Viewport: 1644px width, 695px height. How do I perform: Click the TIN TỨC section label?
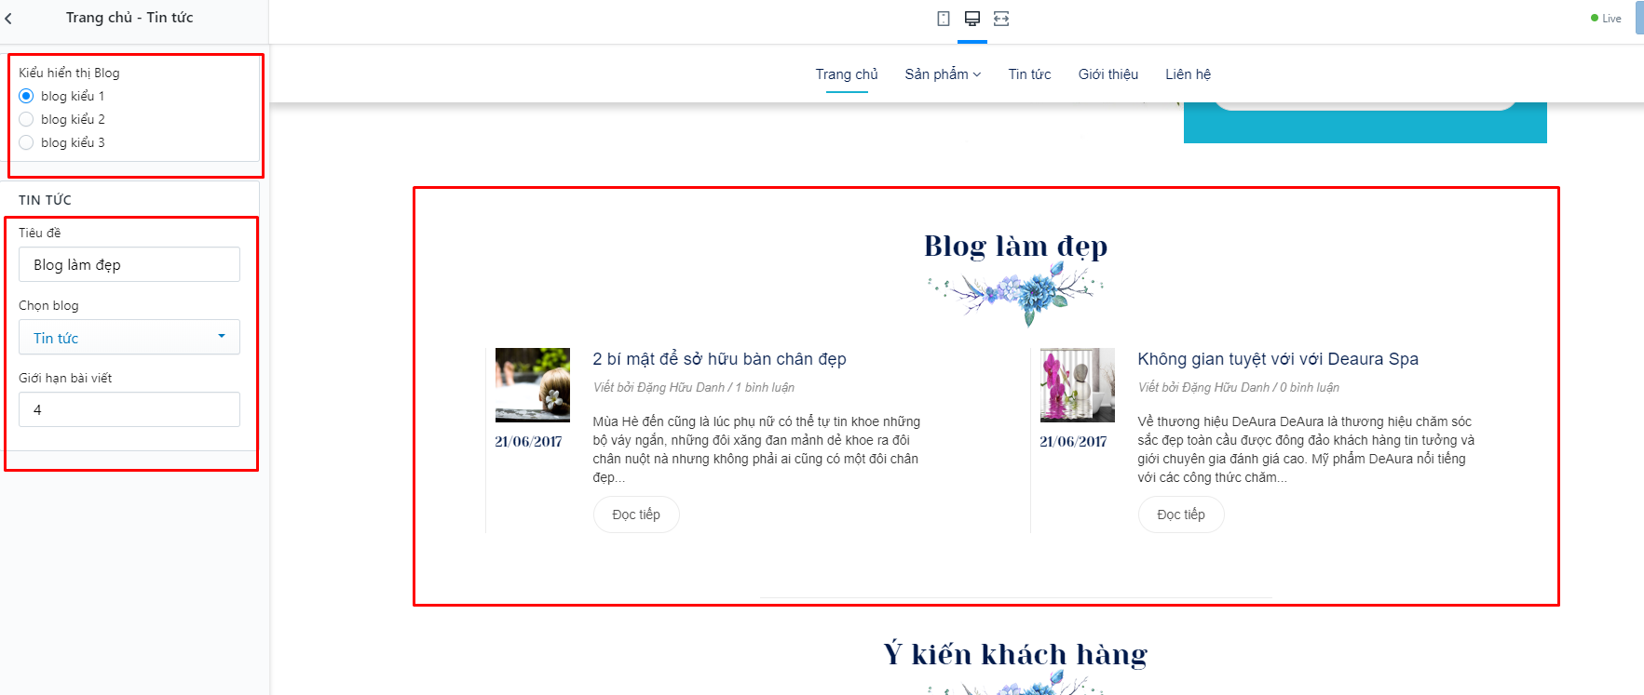click(x=45, y=200)
